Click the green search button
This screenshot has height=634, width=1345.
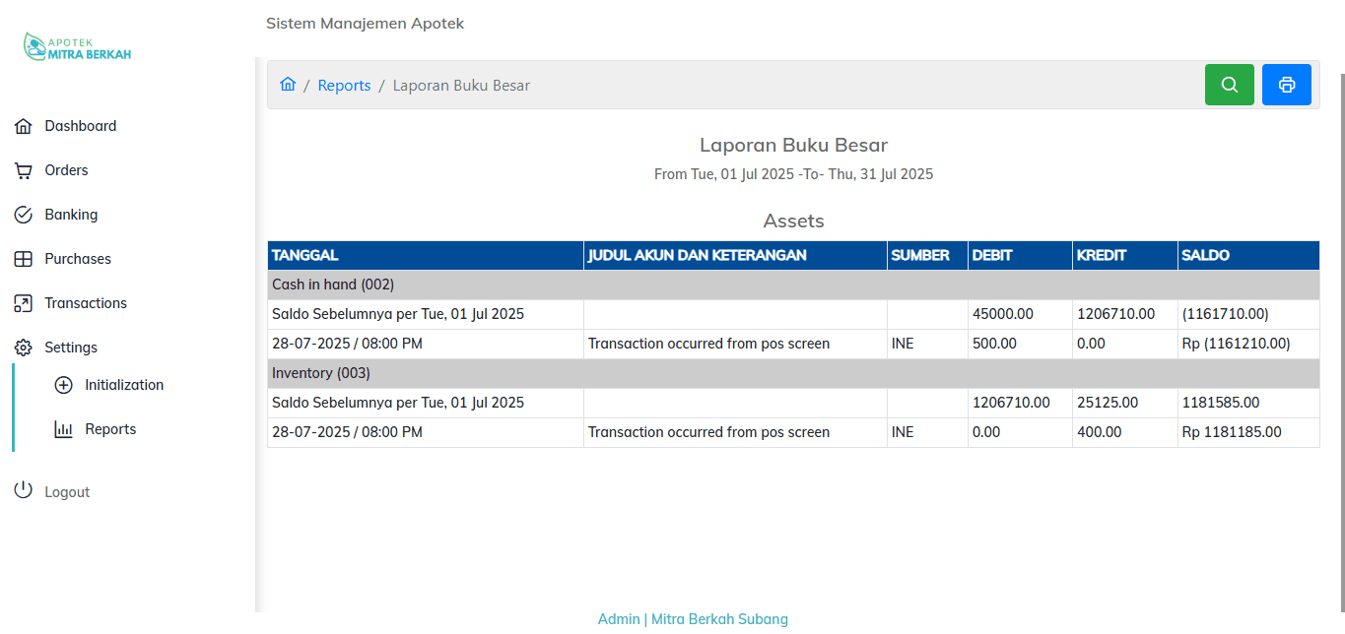click(1229, 85)
